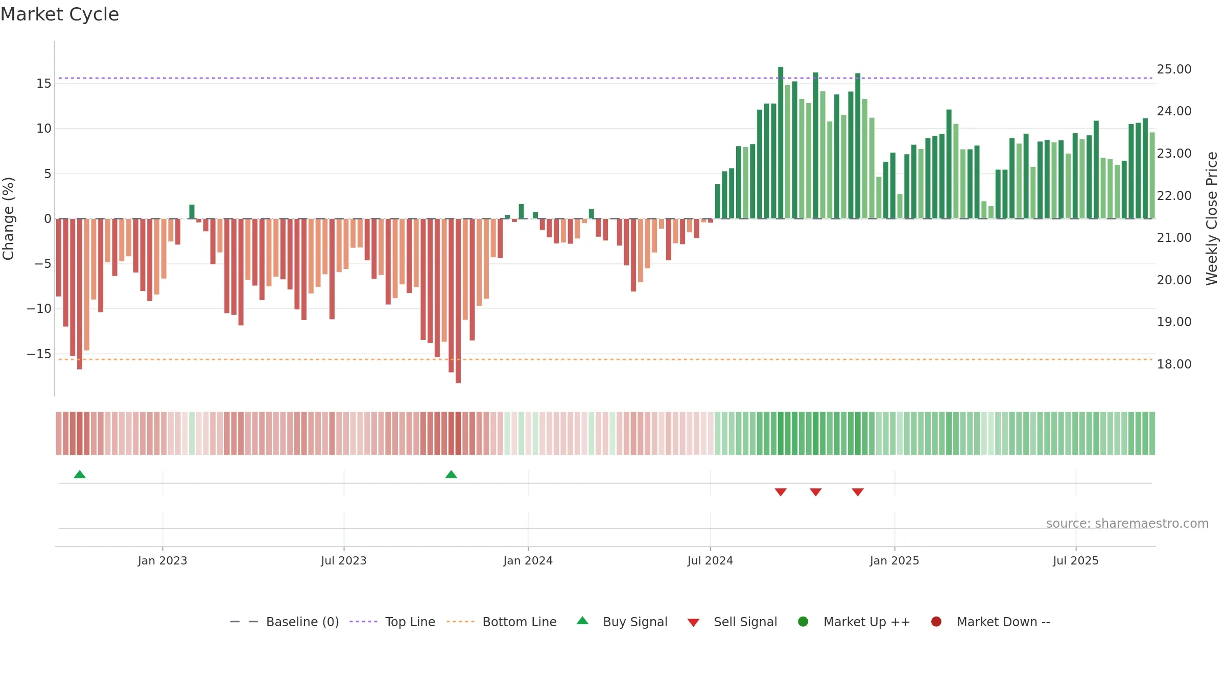Click the source: sharemaestro.com text
The image size is (1226, 689).
[x=1127, y=524]
